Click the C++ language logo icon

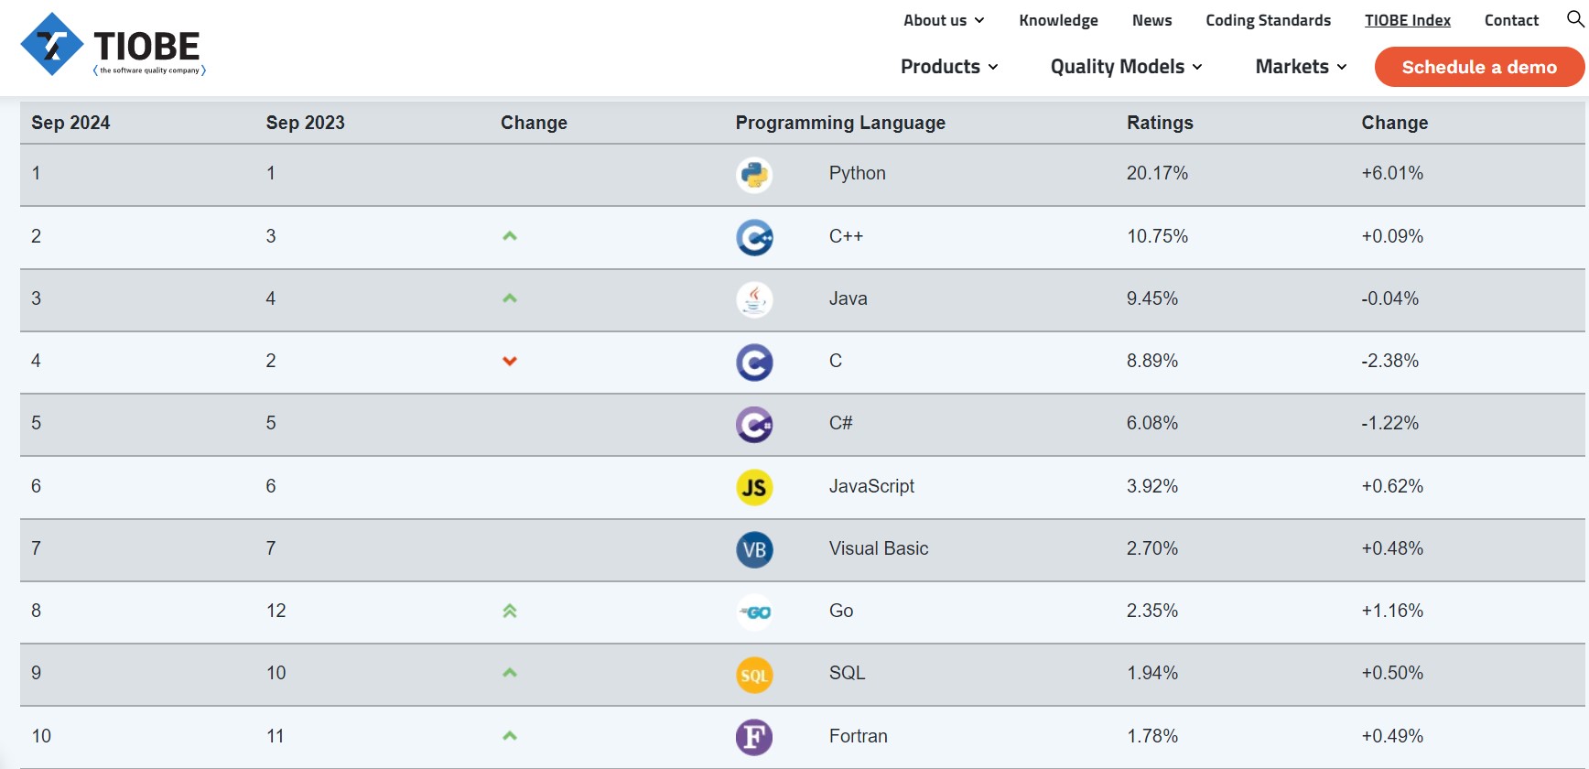click(754, 238)
